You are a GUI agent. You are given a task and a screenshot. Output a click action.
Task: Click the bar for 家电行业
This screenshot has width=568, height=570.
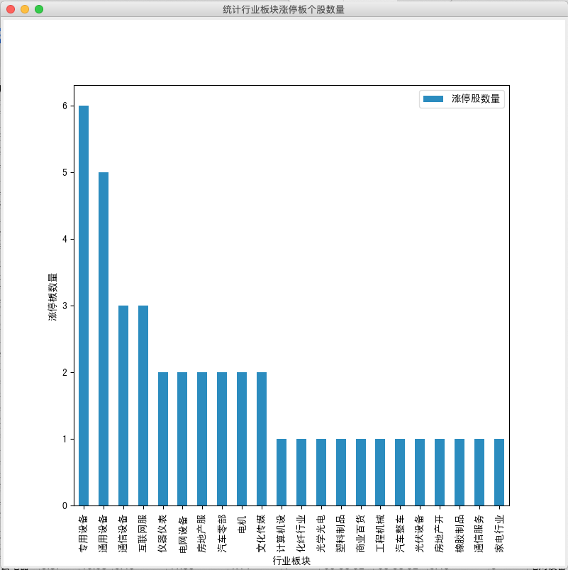(499, 472)
